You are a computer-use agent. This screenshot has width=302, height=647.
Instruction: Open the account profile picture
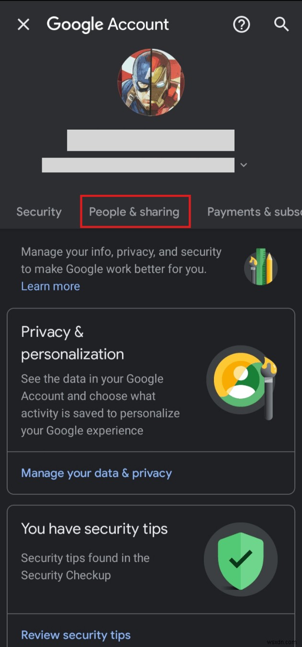click(151, 82)
